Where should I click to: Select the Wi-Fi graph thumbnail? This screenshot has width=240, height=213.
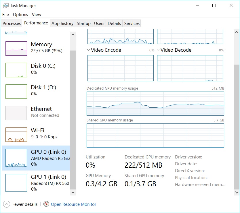pos(16,135)
